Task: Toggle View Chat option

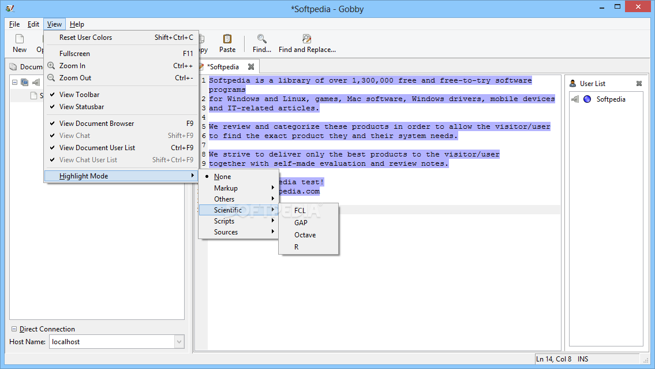Action: (121, 135)
